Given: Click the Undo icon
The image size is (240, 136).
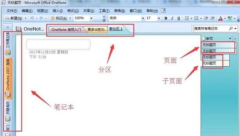Looking at the screenshot, I should pyautogui.click(x=32, y=18).
